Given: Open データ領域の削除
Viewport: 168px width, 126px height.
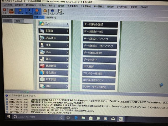Looking at the screenshot, I should (x=100, y=53).
